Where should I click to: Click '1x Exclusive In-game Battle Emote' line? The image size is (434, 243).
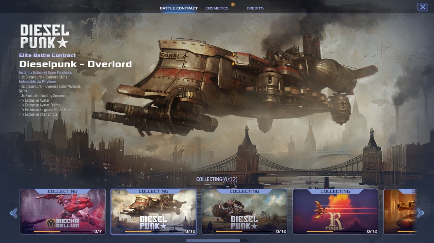pos(46,110)
